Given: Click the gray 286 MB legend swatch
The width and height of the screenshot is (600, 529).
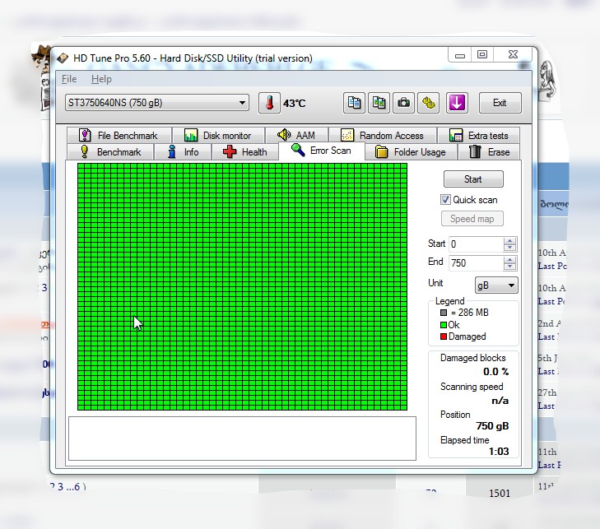Looking at the screenshot, I should [x=444, y=313].
